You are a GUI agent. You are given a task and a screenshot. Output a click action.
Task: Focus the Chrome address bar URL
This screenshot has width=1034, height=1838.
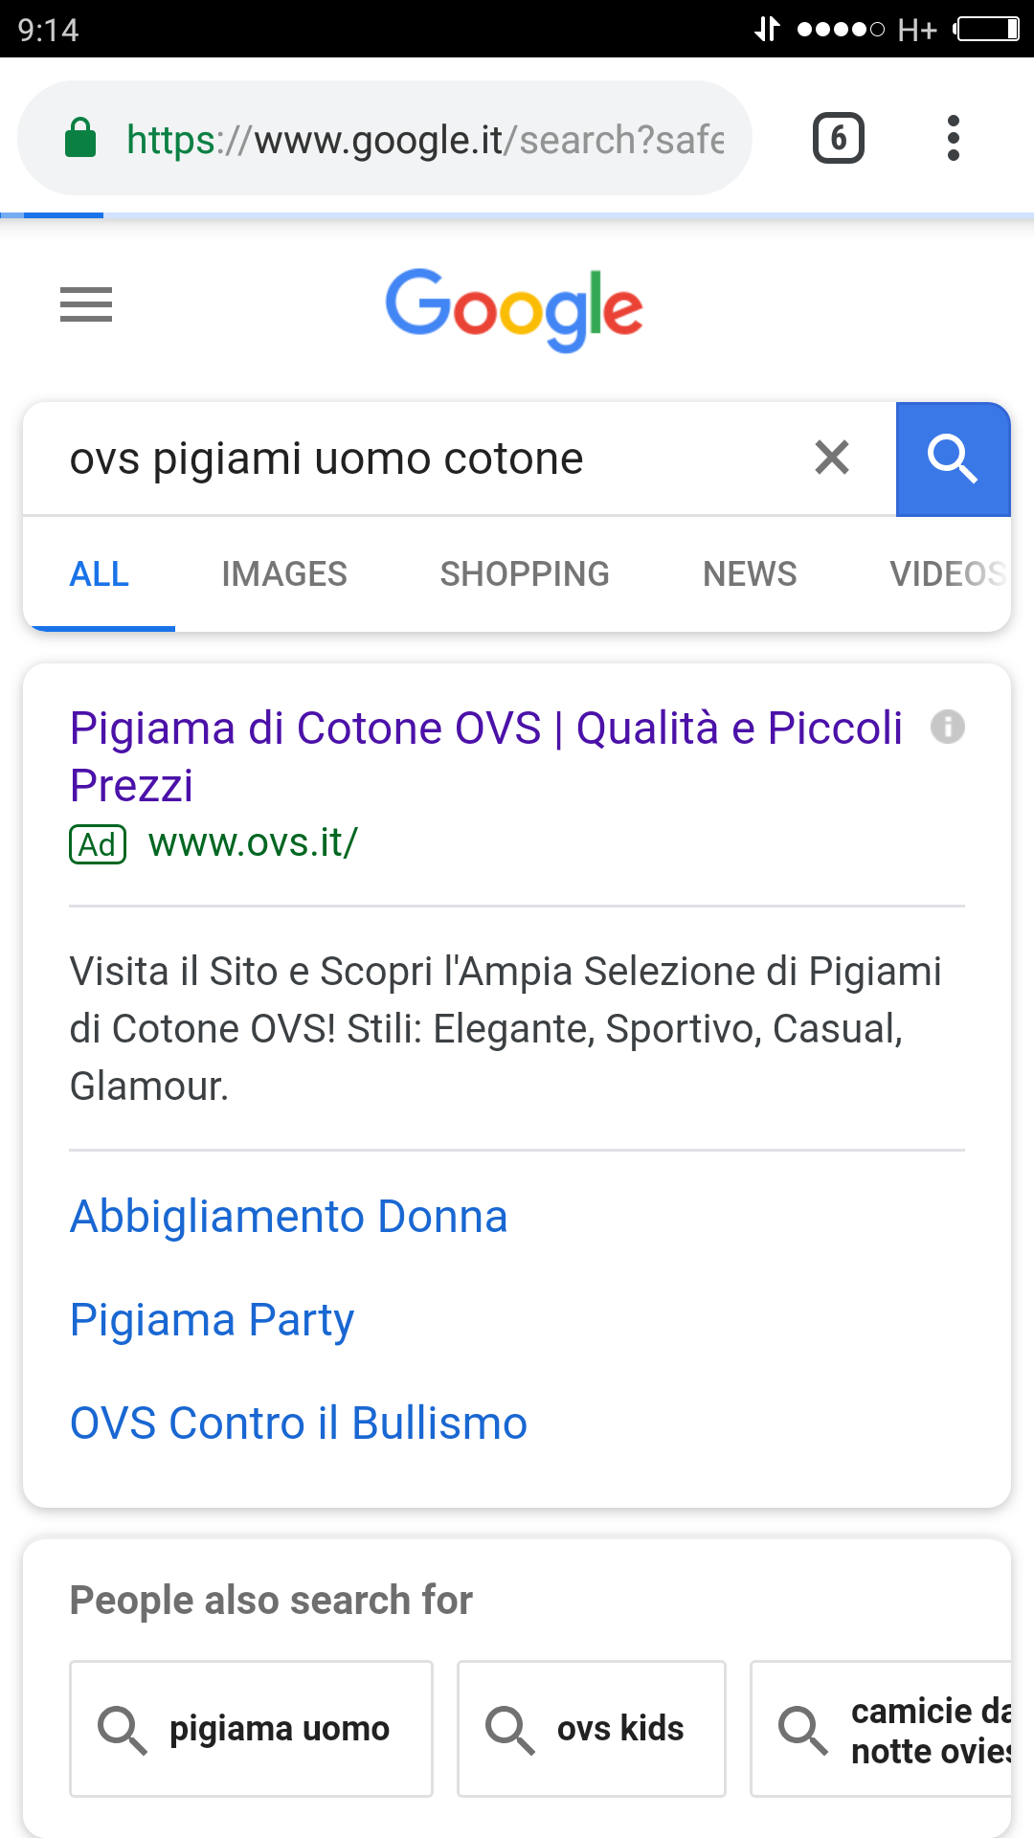pos(425,140)
